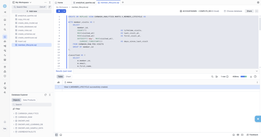Expand the SNOWFLAKE_SAMPLE_DATA database node
Image resolution: width=261 pixels, height=137 pixels.
click(x=14, y=128)
